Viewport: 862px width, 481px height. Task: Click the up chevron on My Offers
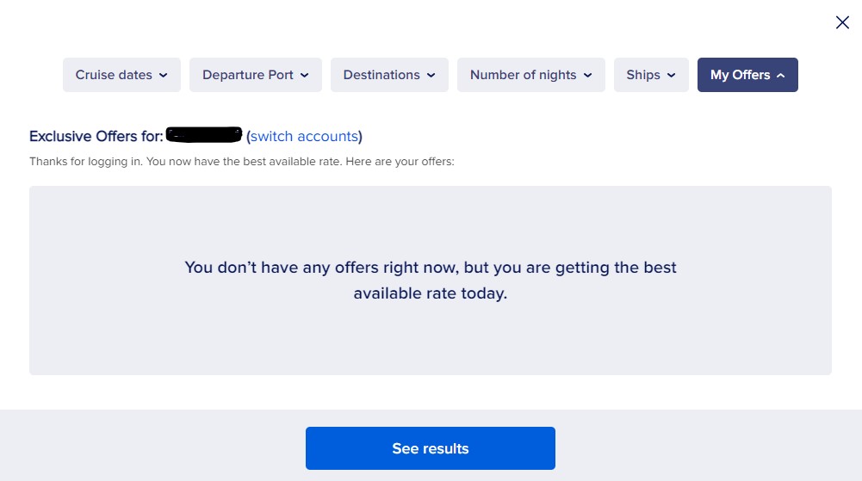[x=781, y=75]
